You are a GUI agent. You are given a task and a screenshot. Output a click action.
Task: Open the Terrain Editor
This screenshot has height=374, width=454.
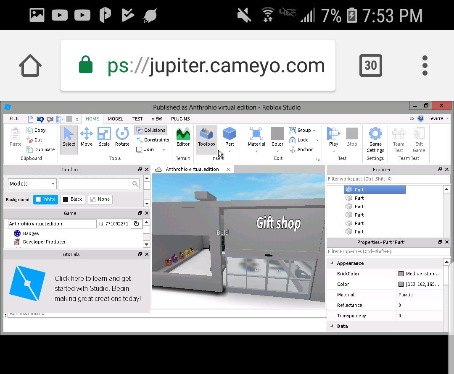(x=183, y=137)
